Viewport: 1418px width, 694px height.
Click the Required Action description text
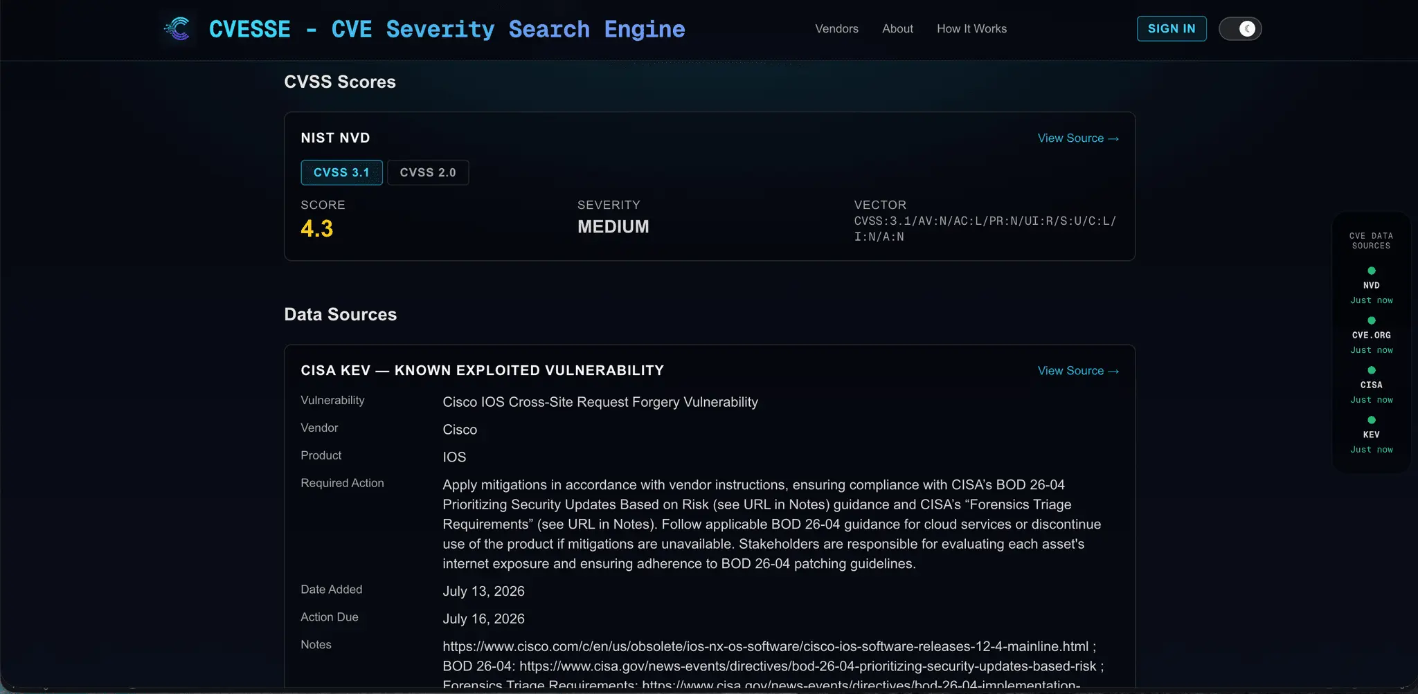click(772, 524)
